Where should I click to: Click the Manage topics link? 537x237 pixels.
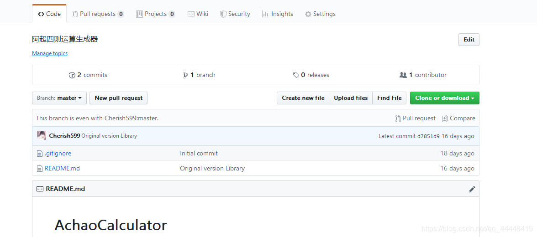click(x=50, y=53)
